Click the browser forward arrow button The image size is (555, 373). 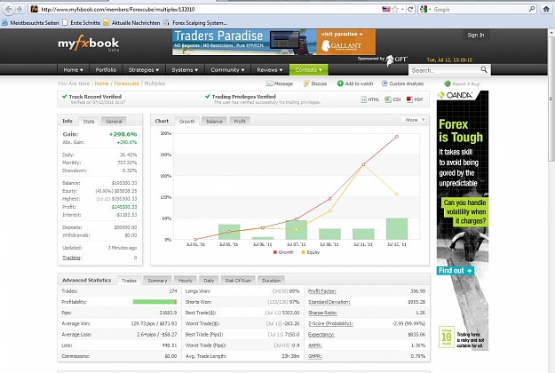tap(20, 9)
